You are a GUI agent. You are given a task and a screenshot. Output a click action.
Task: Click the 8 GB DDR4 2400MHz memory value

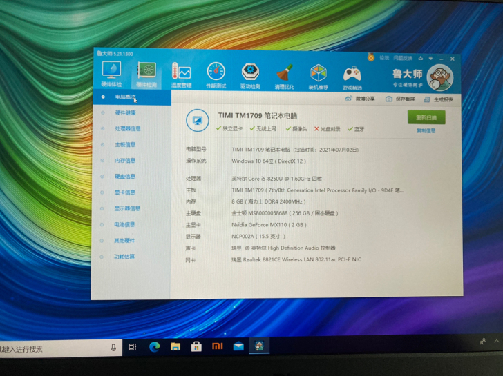(x=269, y=201)
